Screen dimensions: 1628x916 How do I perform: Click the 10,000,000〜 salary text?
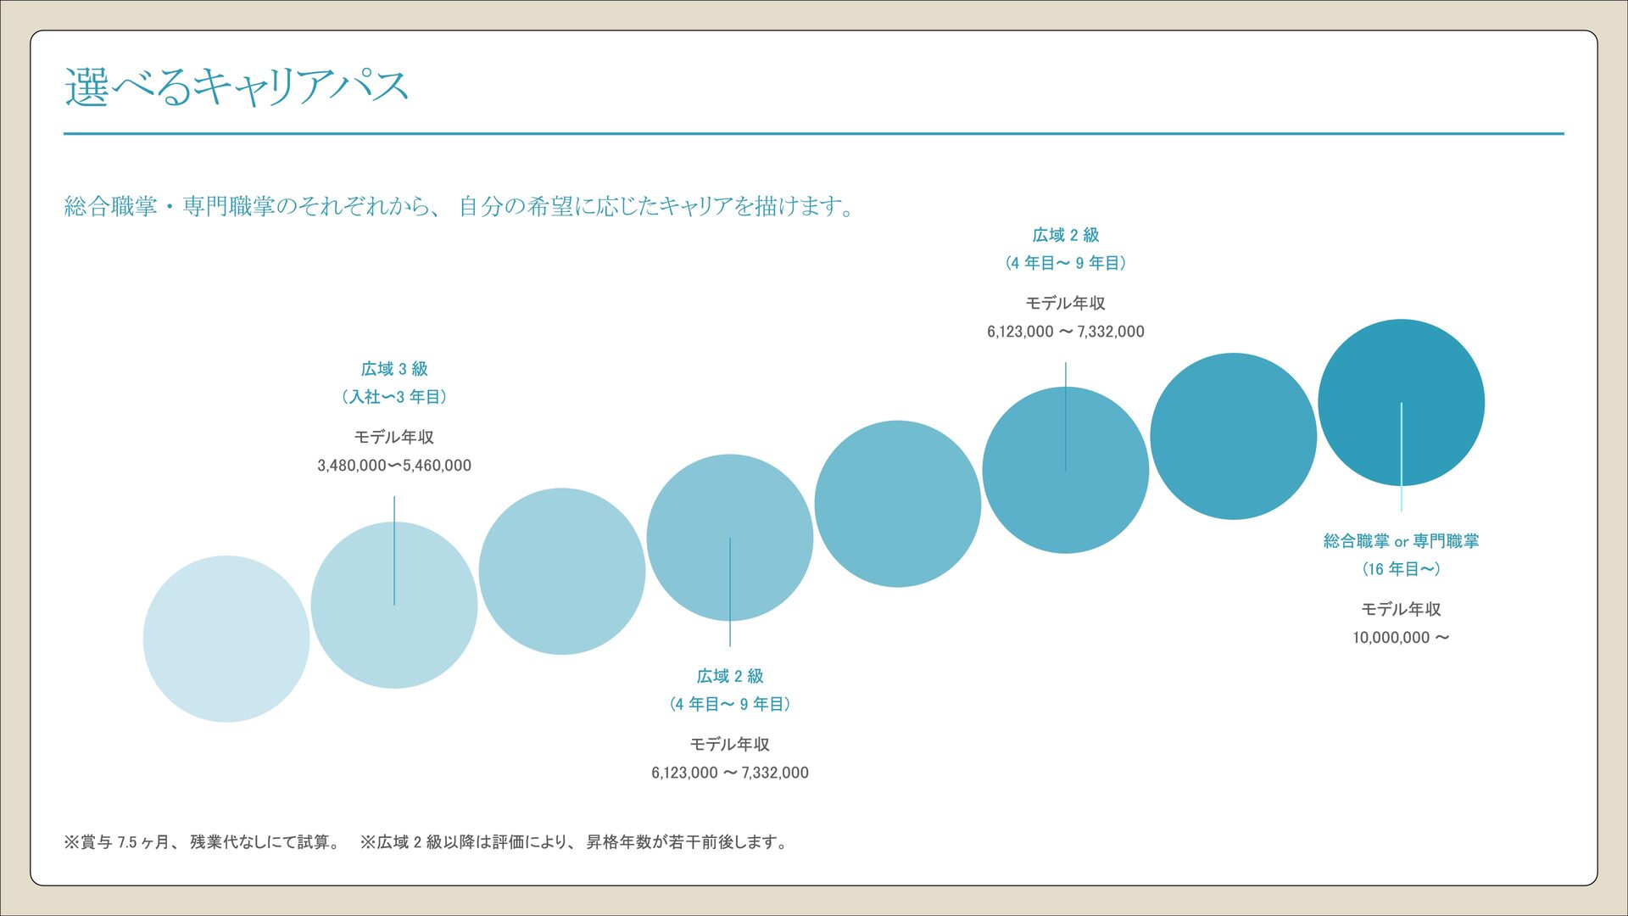pos(1401,638)
